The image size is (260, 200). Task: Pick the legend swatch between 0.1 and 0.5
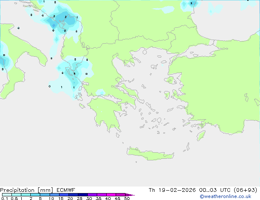[7, 195]
